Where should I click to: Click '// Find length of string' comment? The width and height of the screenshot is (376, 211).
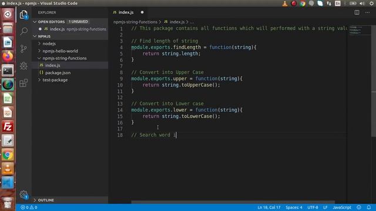[164, 41]
